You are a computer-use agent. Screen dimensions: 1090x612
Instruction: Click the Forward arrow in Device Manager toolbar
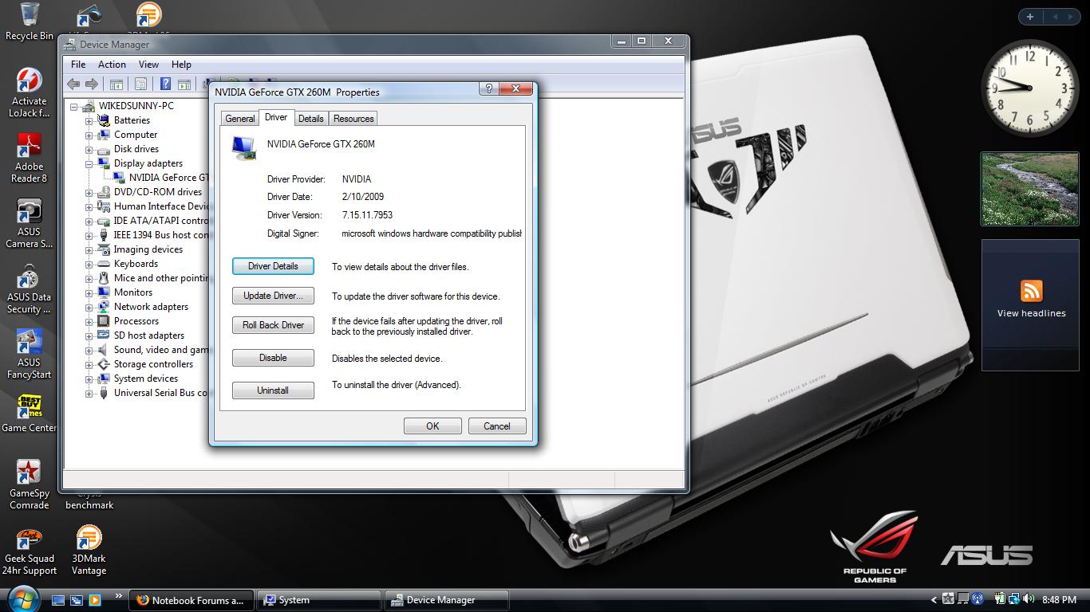point(92,84)
